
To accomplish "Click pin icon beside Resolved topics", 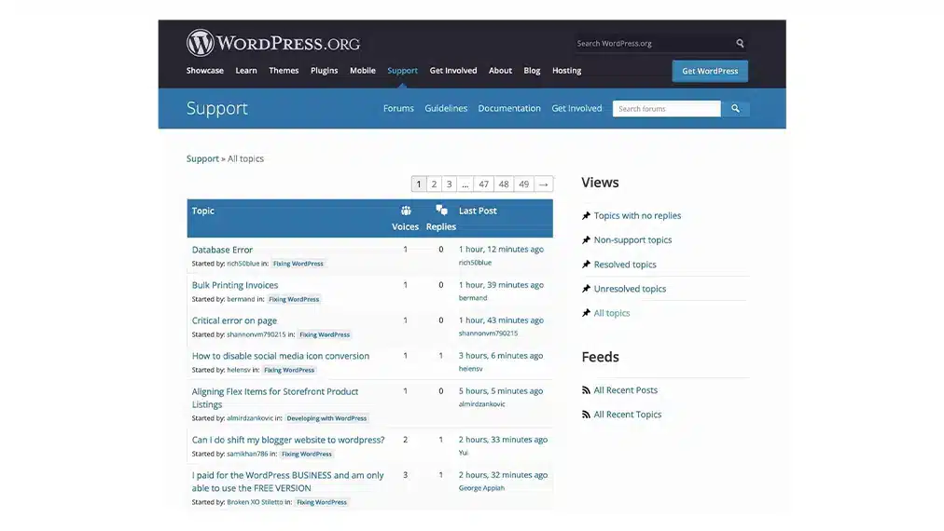I will [586, 265].
